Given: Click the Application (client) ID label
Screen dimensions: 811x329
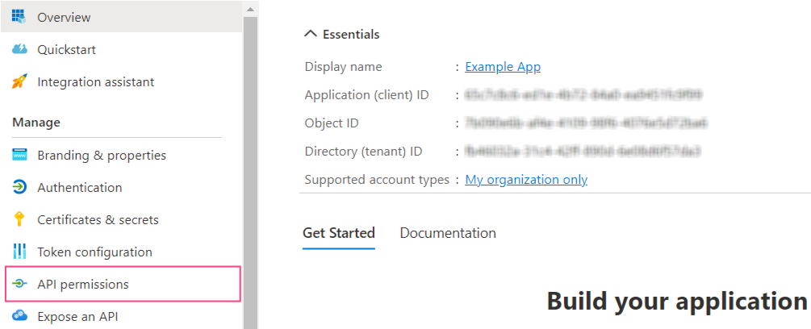Looking at the screenshot, I should point(366,95).
